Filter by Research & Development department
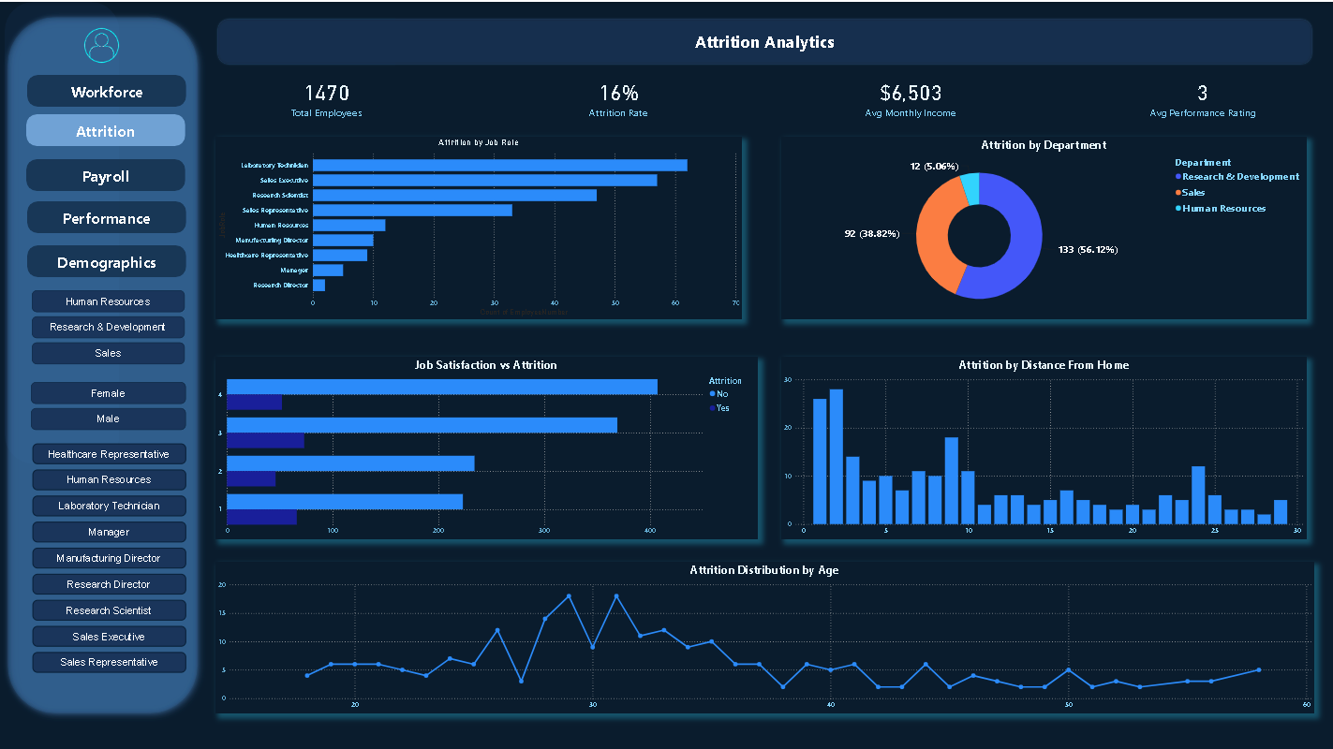Image resolution: width=1333 pixels, height=749 pixels. click(108, 327)
